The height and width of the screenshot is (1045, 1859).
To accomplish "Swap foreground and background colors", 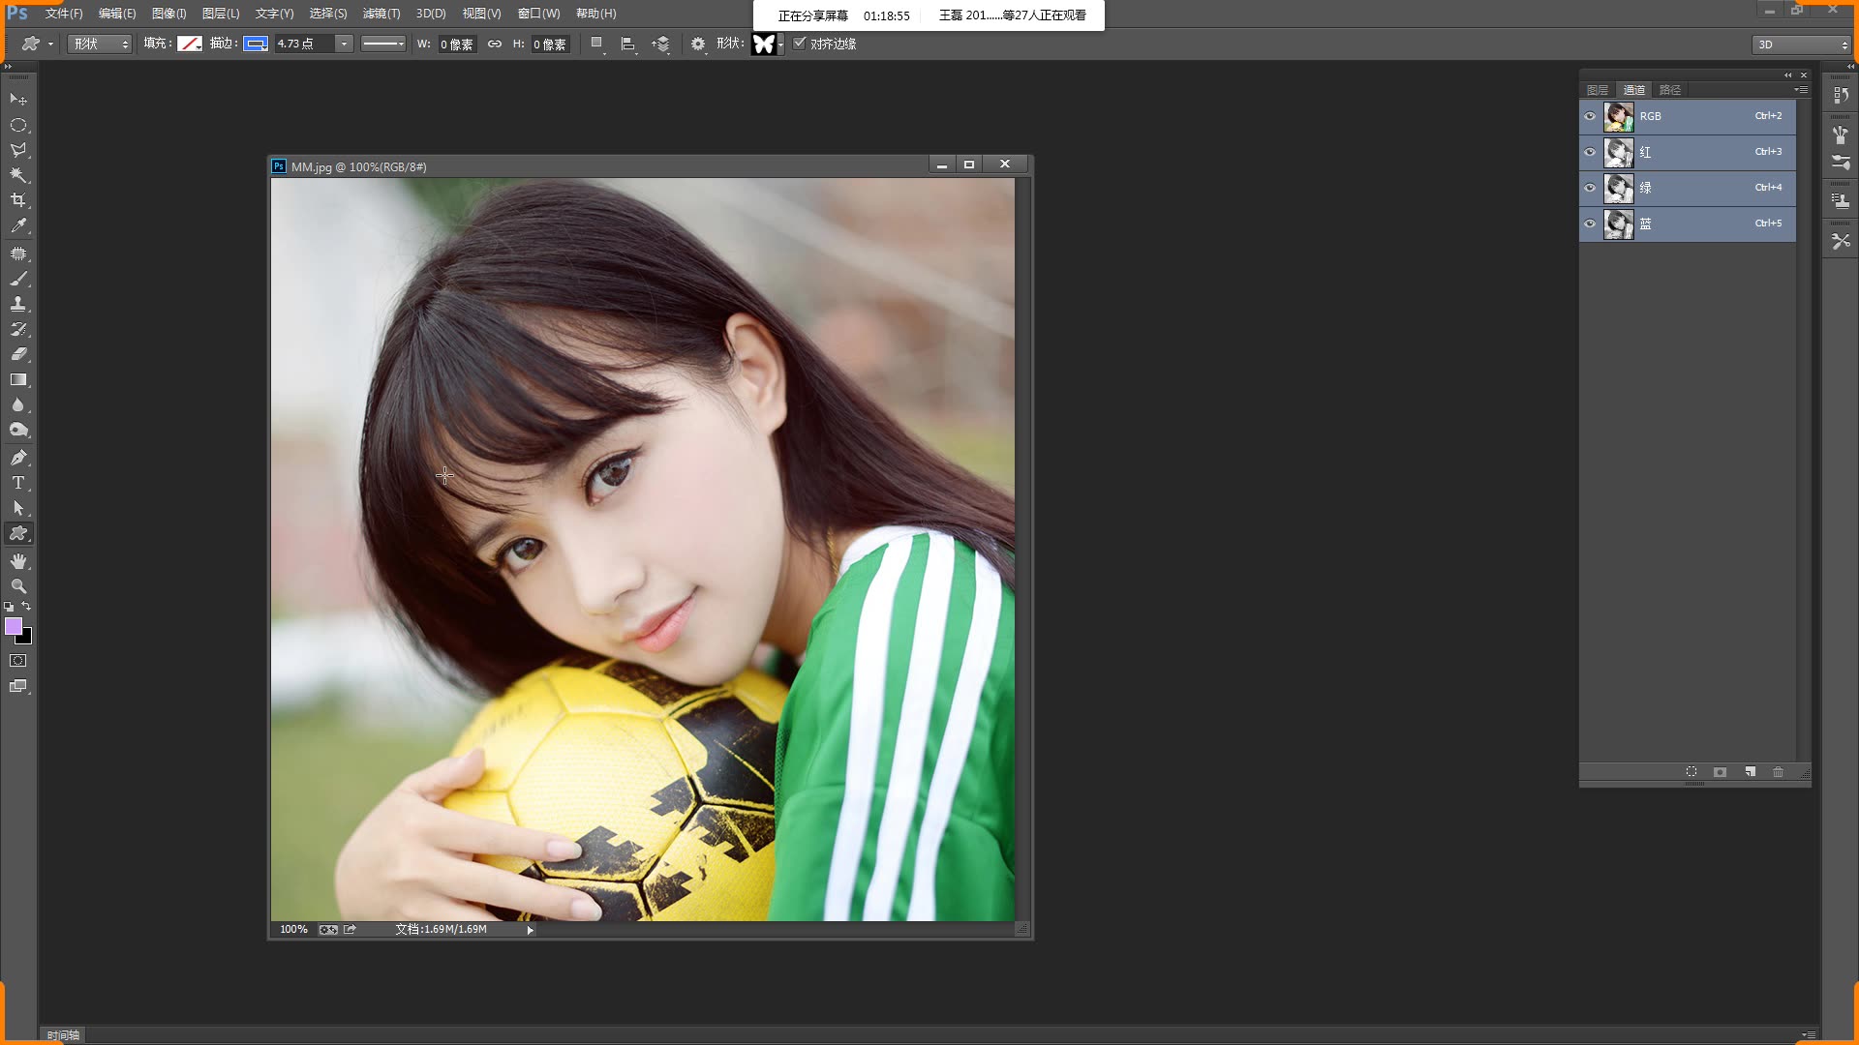I will point(26,607).
